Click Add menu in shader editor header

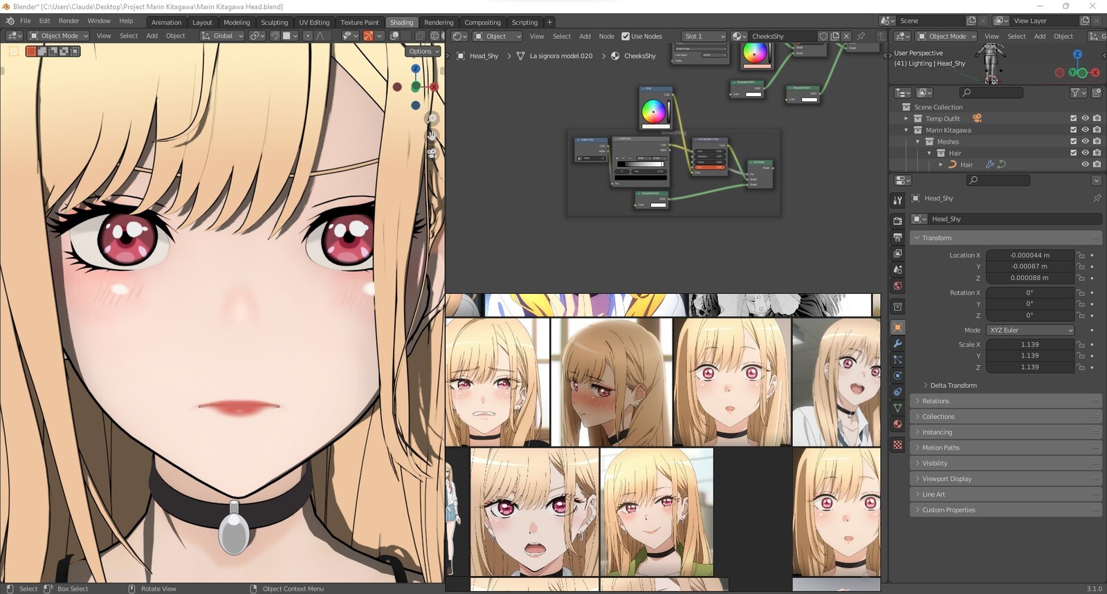[x=585, y=36]
